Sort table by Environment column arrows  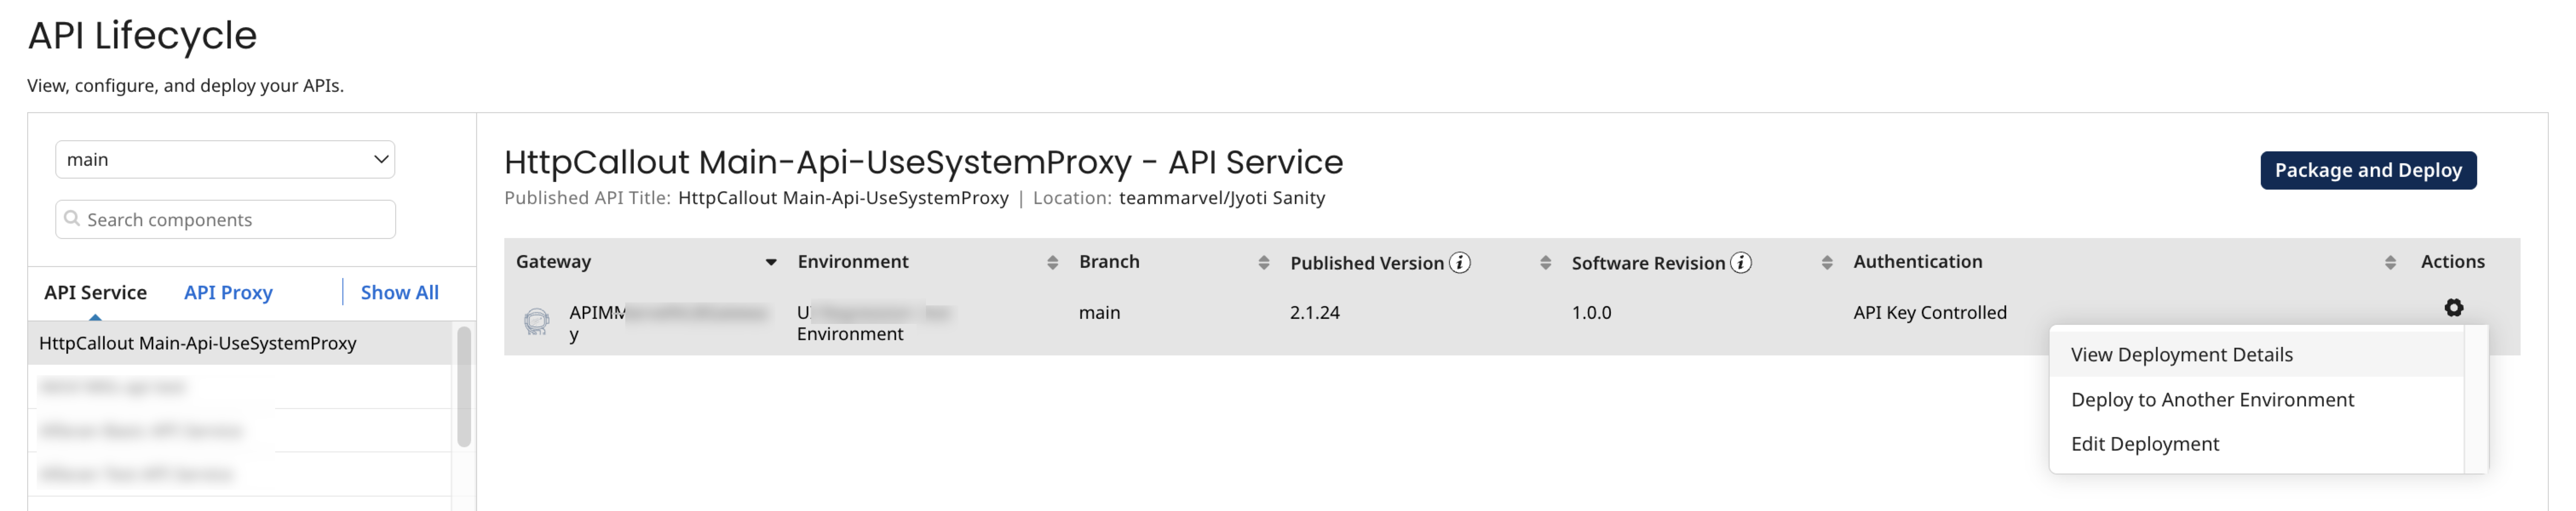tap(1052, 262)
